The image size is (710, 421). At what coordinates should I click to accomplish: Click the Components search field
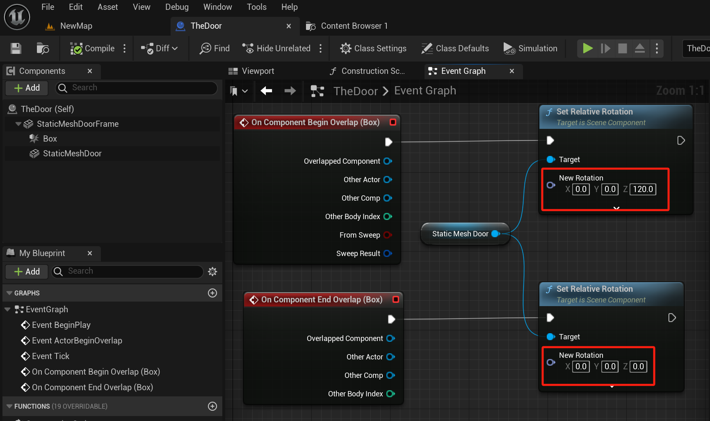135,88
